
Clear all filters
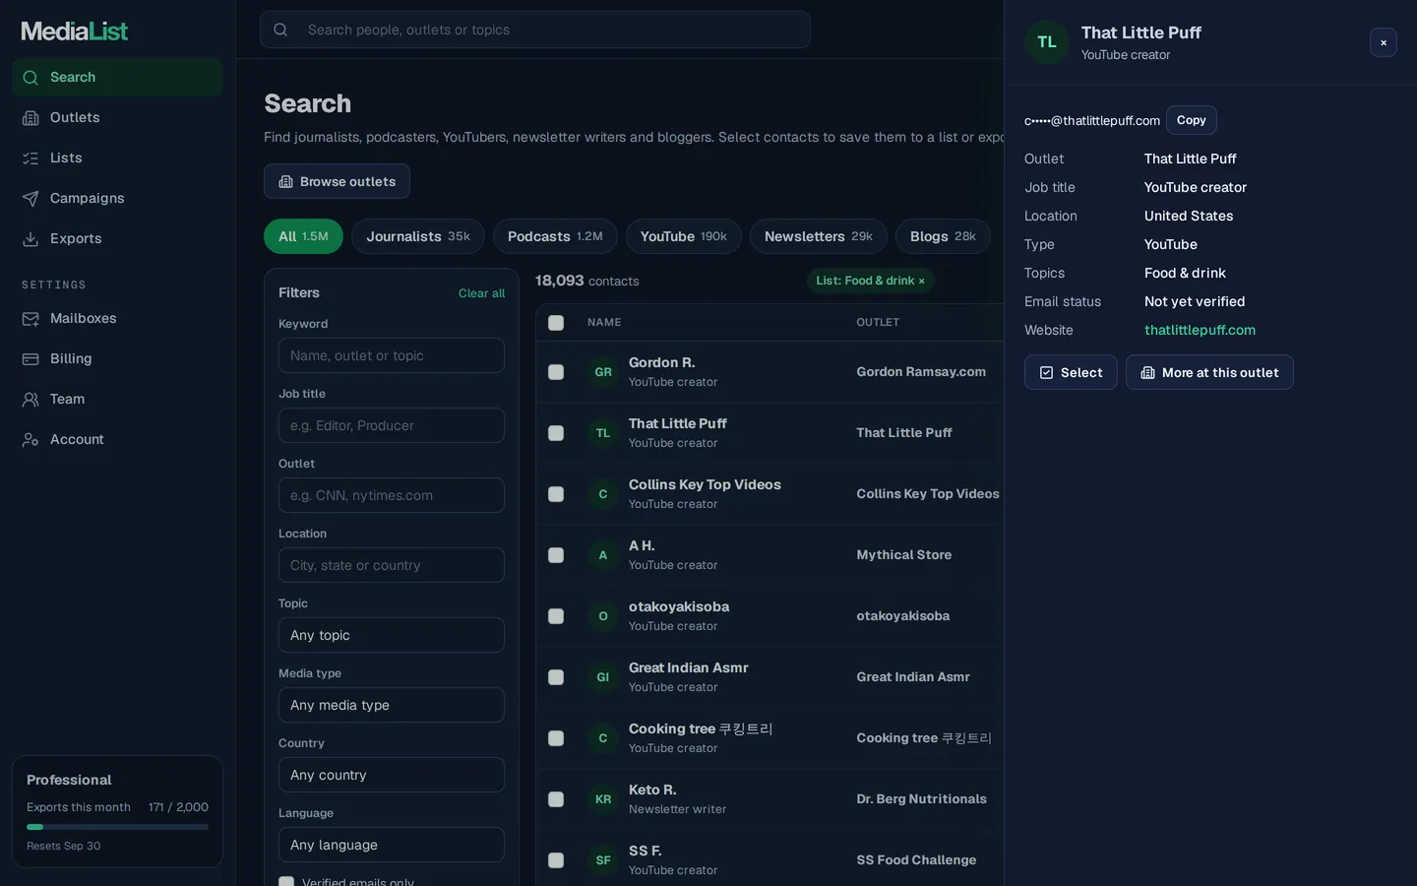(x=481, y=293)
